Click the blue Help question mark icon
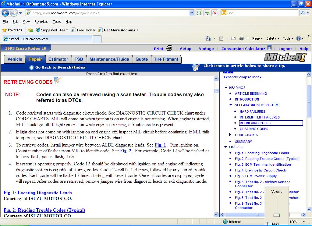312x226 pixels. pyautogui.click(x=299, y=38)
